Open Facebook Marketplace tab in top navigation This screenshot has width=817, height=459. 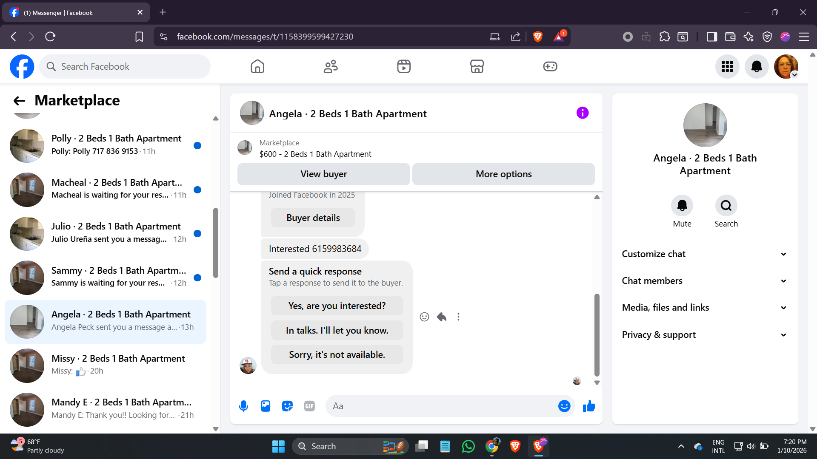[477, 66]
